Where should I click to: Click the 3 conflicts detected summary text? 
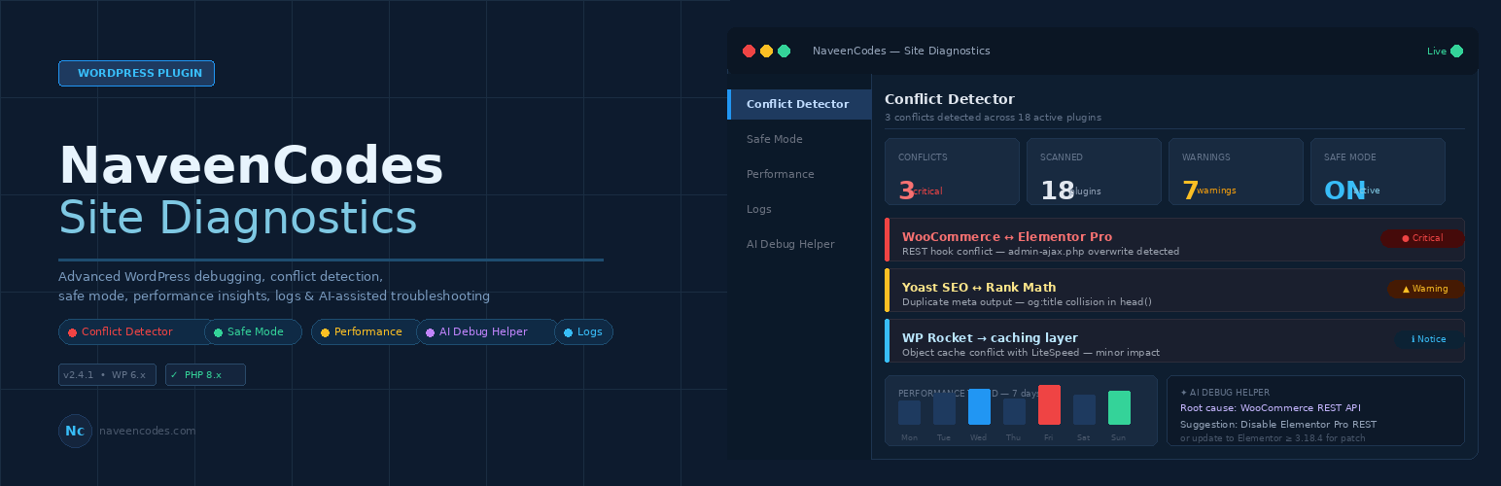993,117
